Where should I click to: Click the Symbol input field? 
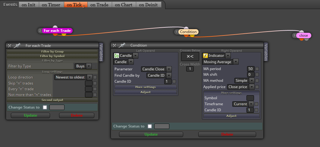pos(250,98)
